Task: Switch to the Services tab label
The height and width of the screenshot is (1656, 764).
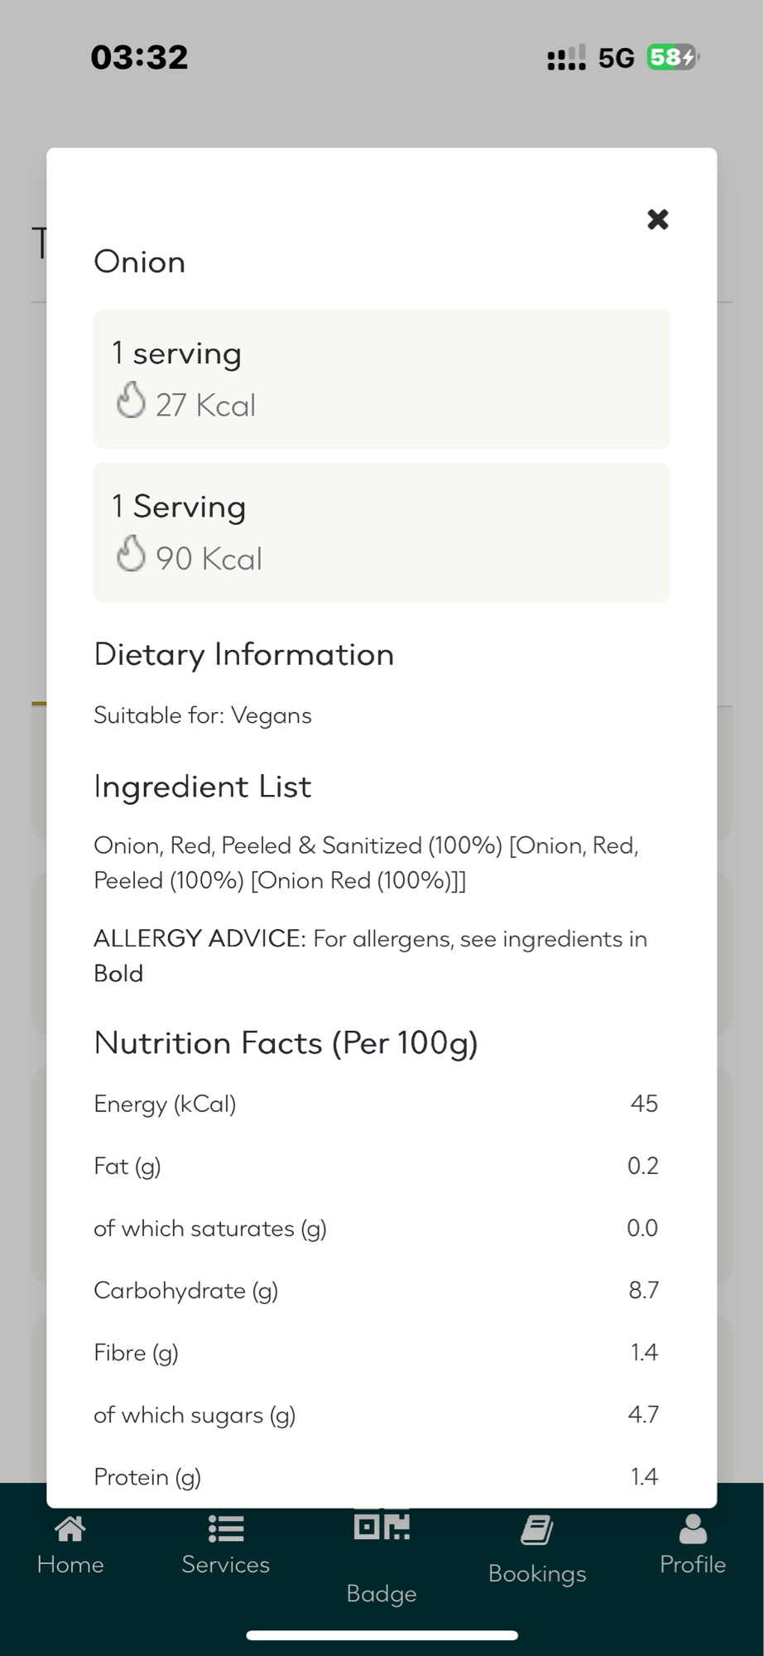Action: [x=225, y=1564]
